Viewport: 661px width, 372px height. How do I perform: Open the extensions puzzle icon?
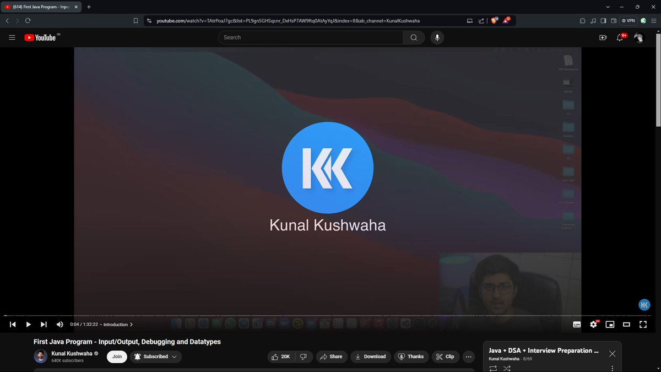point(583,20)
